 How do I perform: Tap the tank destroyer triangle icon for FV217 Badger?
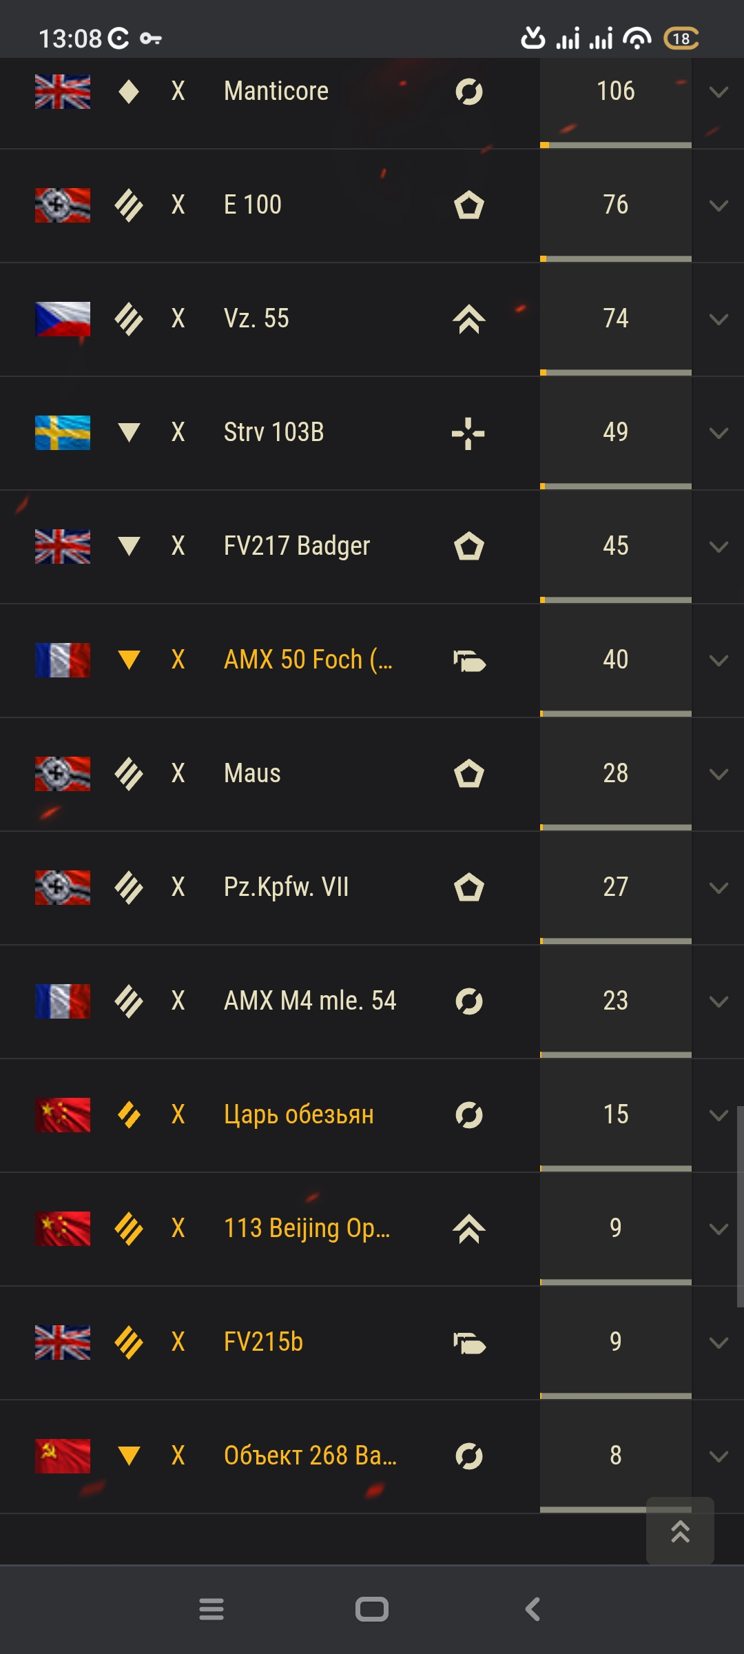click(129, 547)
